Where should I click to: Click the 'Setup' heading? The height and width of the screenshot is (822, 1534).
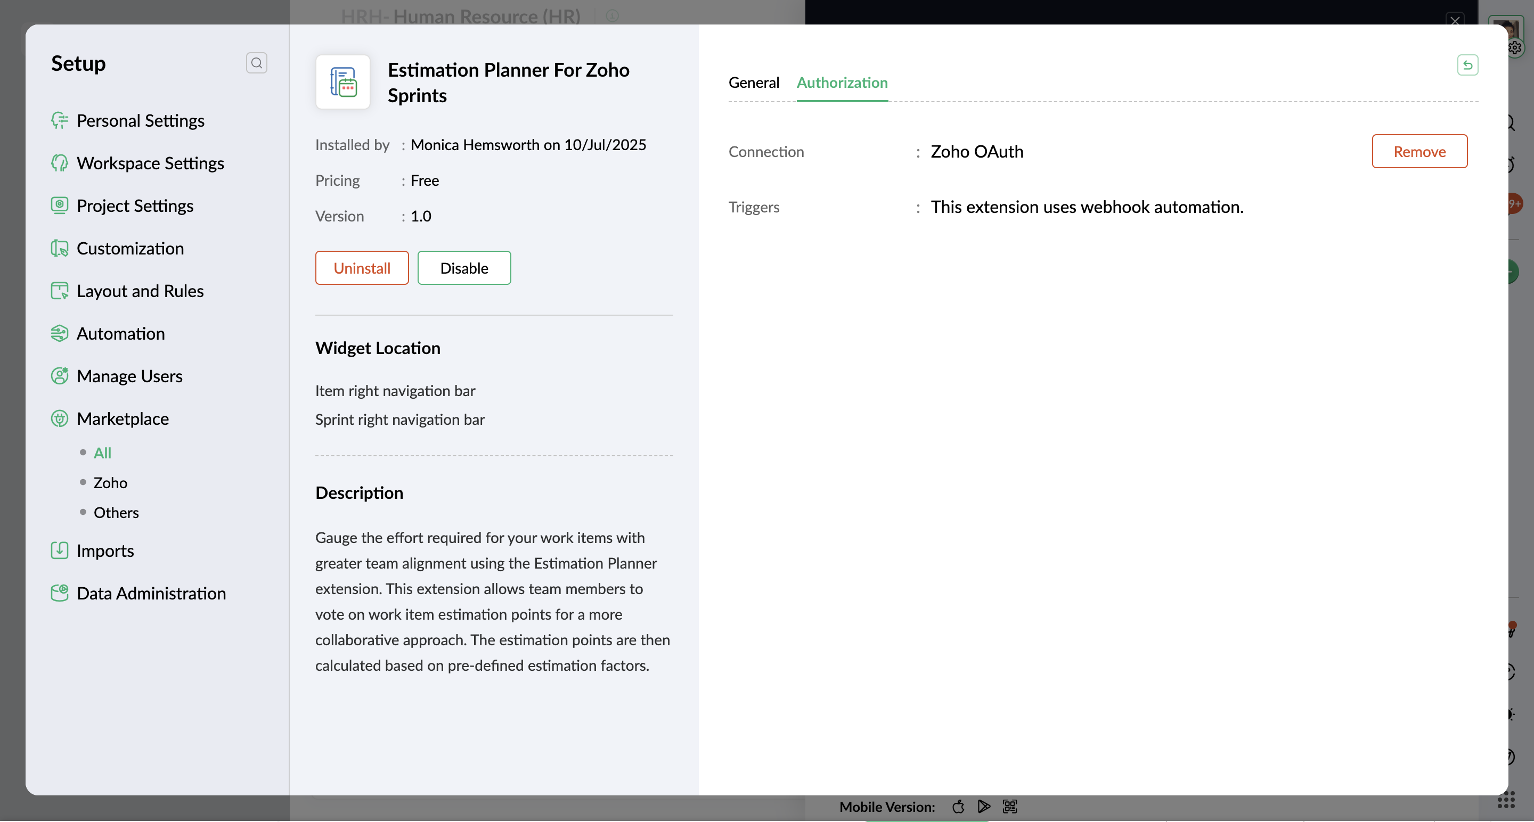[78, 63]
